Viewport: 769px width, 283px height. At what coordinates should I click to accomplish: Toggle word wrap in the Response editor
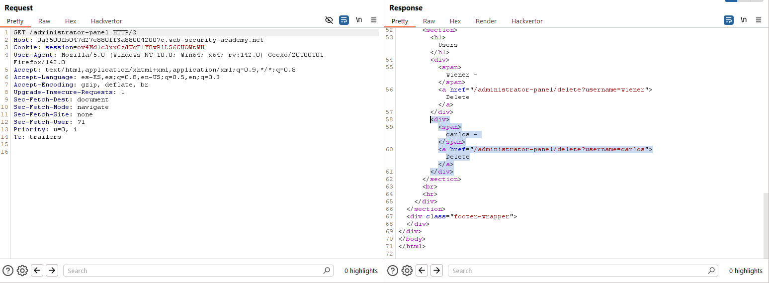(x=729, y=20)
